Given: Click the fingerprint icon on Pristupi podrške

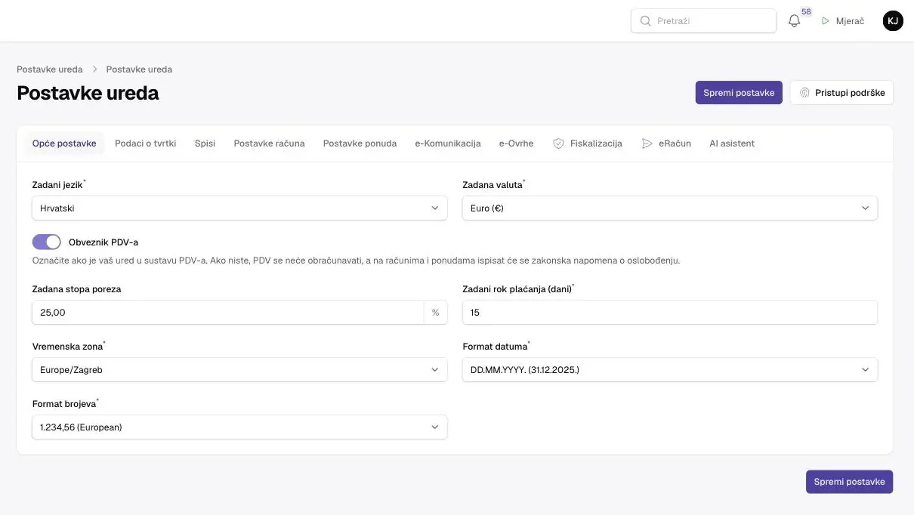Looking at the screenshot, I should 804,93.
